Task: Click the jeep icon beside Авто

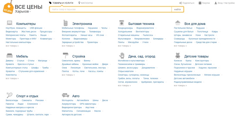Action: click(66, 95)
